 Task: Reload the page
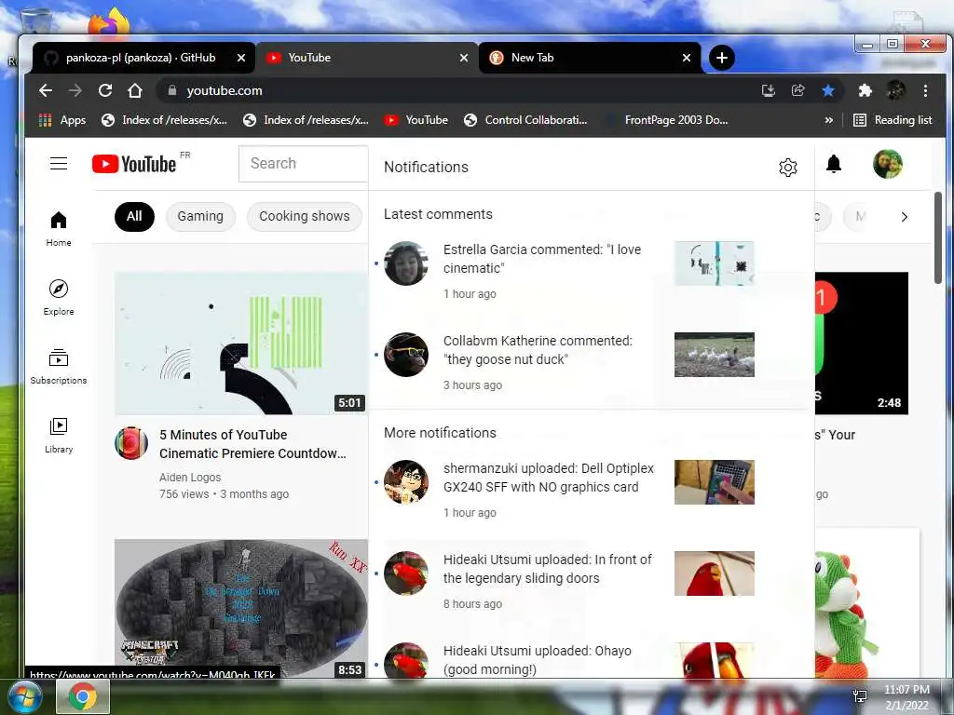(105, 90)
